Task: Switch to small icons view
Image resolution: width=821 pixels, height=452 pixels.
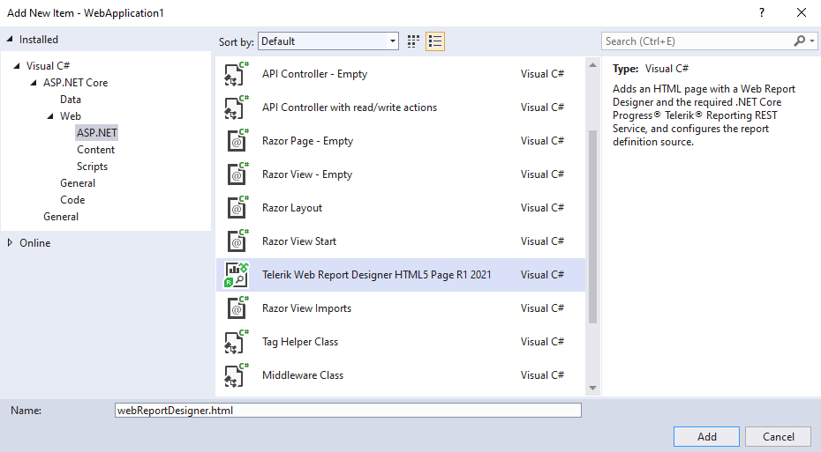Action: coord(413,41)
